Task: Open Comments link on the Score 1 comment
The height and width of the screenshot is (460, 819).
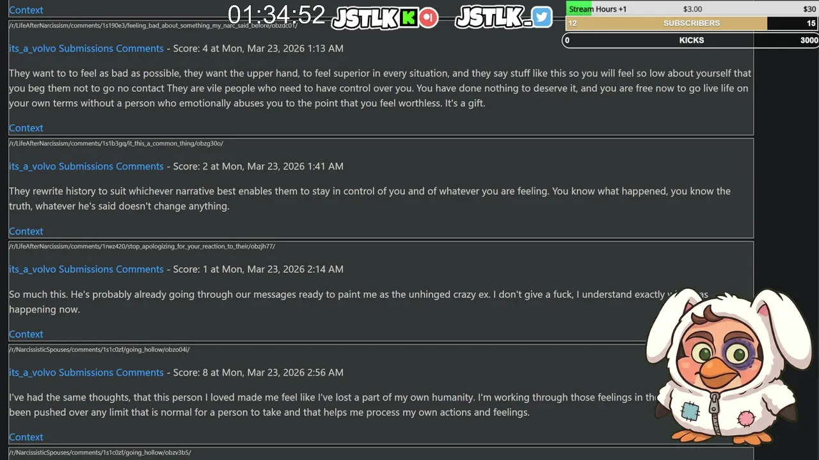Action: (x=139, y=269)
